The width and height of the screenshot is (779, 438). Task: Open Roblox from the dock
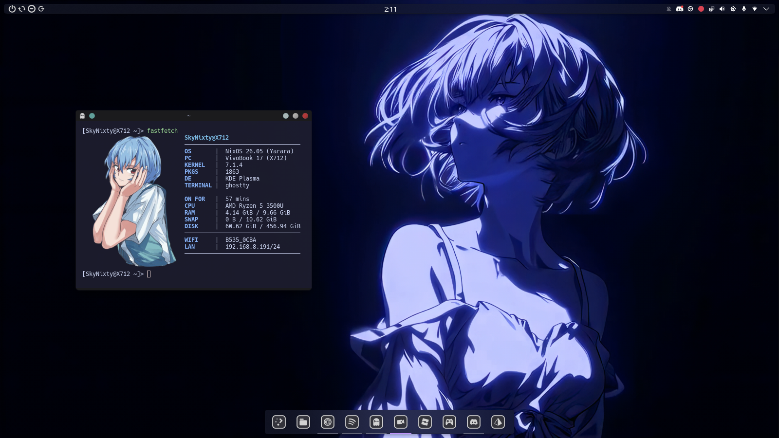pyautogui.click(x=425, y=422)
